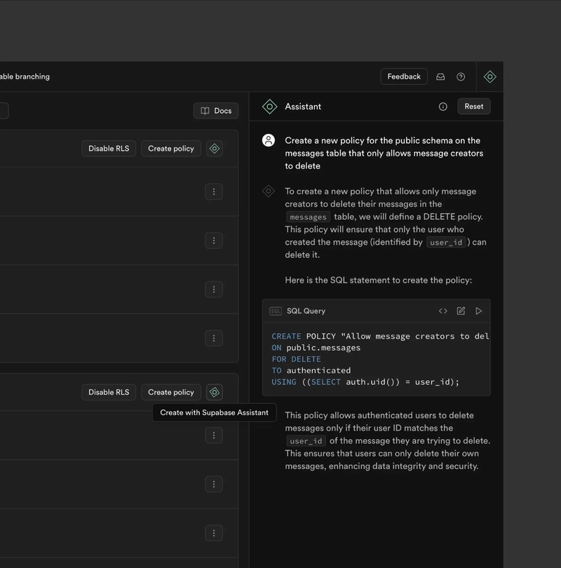
Task: Click Create policy in the lower table card
Action: pyautogui.click(x=171, y=392)
